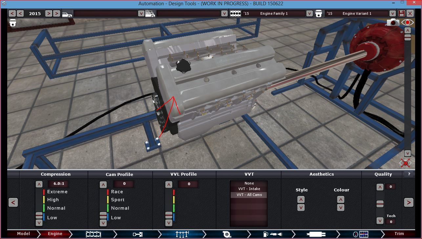Open the engine block step icon
Screen dimensions: 422x239
click(x=93, y=234)
